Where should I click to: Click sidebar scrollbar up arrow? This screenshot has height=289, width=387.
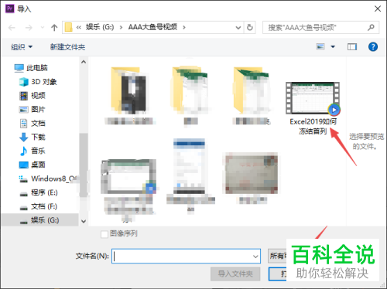pos(84,62)
